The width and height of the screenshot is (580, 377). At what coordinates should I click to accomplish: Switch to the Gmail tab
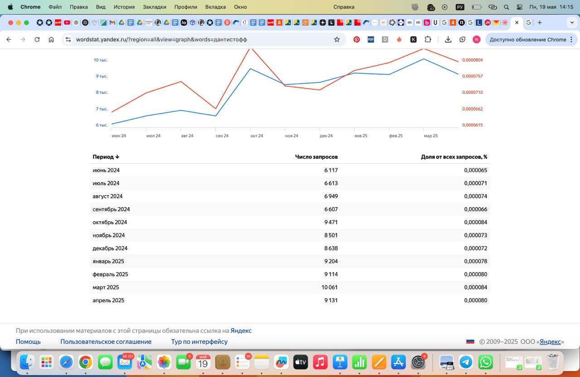112,23
